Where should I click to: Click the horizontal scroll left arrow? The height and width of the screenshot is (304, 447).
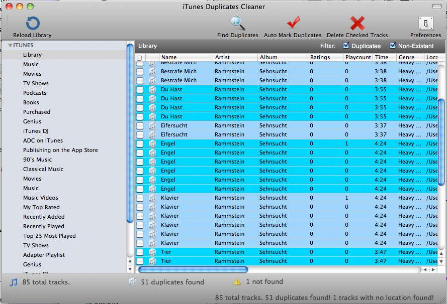(425, 269)
